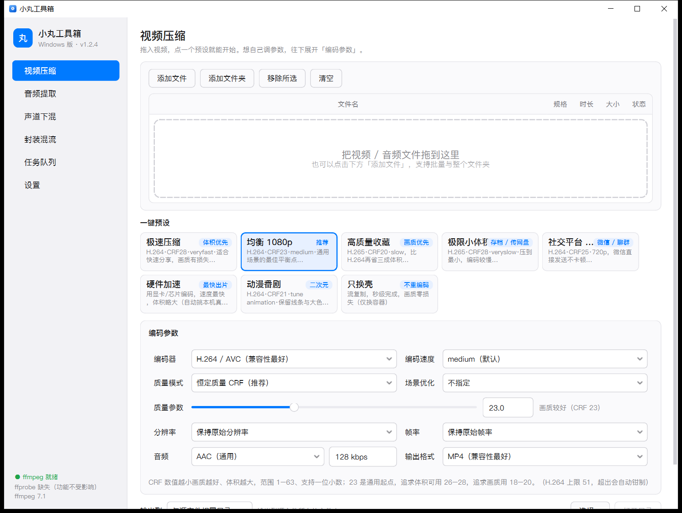The height and width of the screenshot is (513, 682).
Task: Click the 小丸工具箱 logo icon in sidebar
Action: click(23, 38)
